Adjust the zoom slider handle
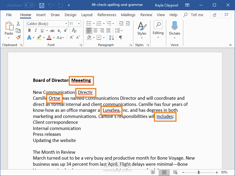This screenshot has width=235, height=176. tap(199, 172)
